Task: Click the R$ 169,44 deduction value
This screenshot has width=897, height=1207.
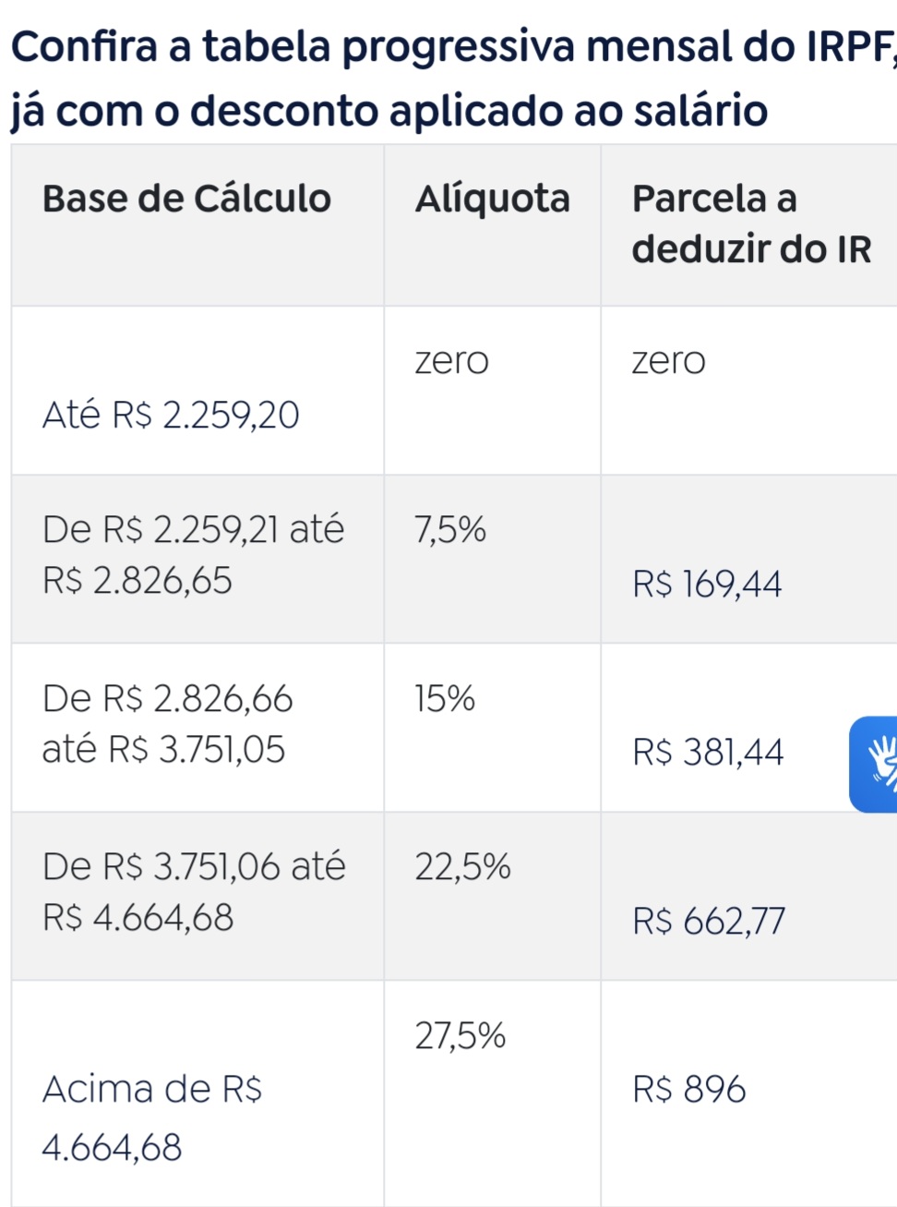Action: tap(707, 584)
